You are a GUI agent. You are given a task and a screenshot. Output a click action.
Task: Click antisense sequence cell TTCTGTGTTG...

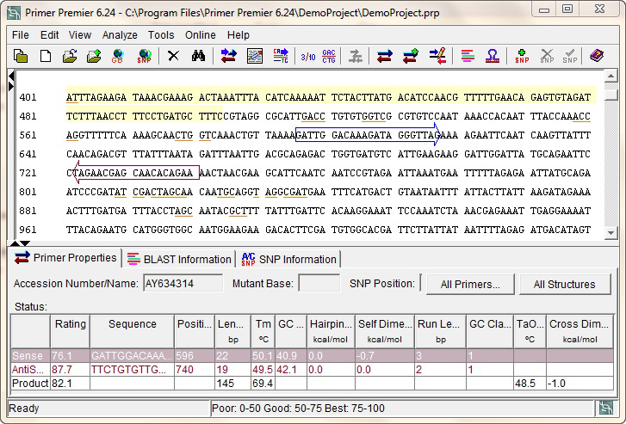tap(132, 370)
